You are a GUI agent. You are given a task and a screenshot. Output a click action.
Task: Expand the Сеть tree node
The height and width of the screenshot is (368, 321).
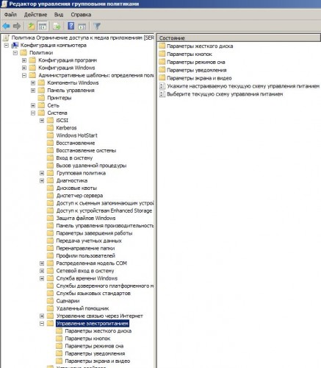[33, 105]
